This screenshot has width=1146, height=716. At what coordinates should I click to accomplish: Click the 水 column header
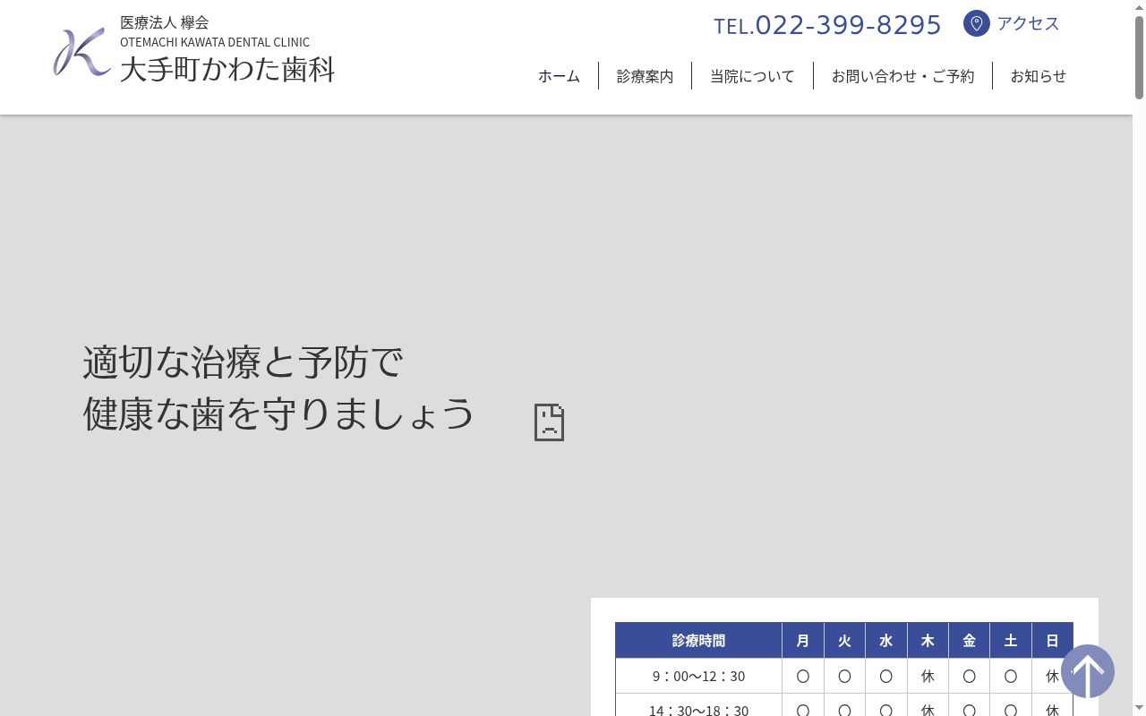pos(886,640)
